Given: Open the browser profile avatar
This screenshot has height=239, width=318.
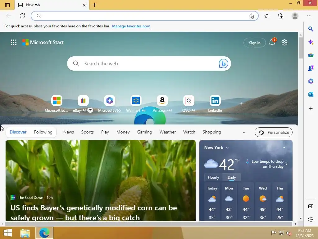Looking at the screenshot, I should click(295, 16).
